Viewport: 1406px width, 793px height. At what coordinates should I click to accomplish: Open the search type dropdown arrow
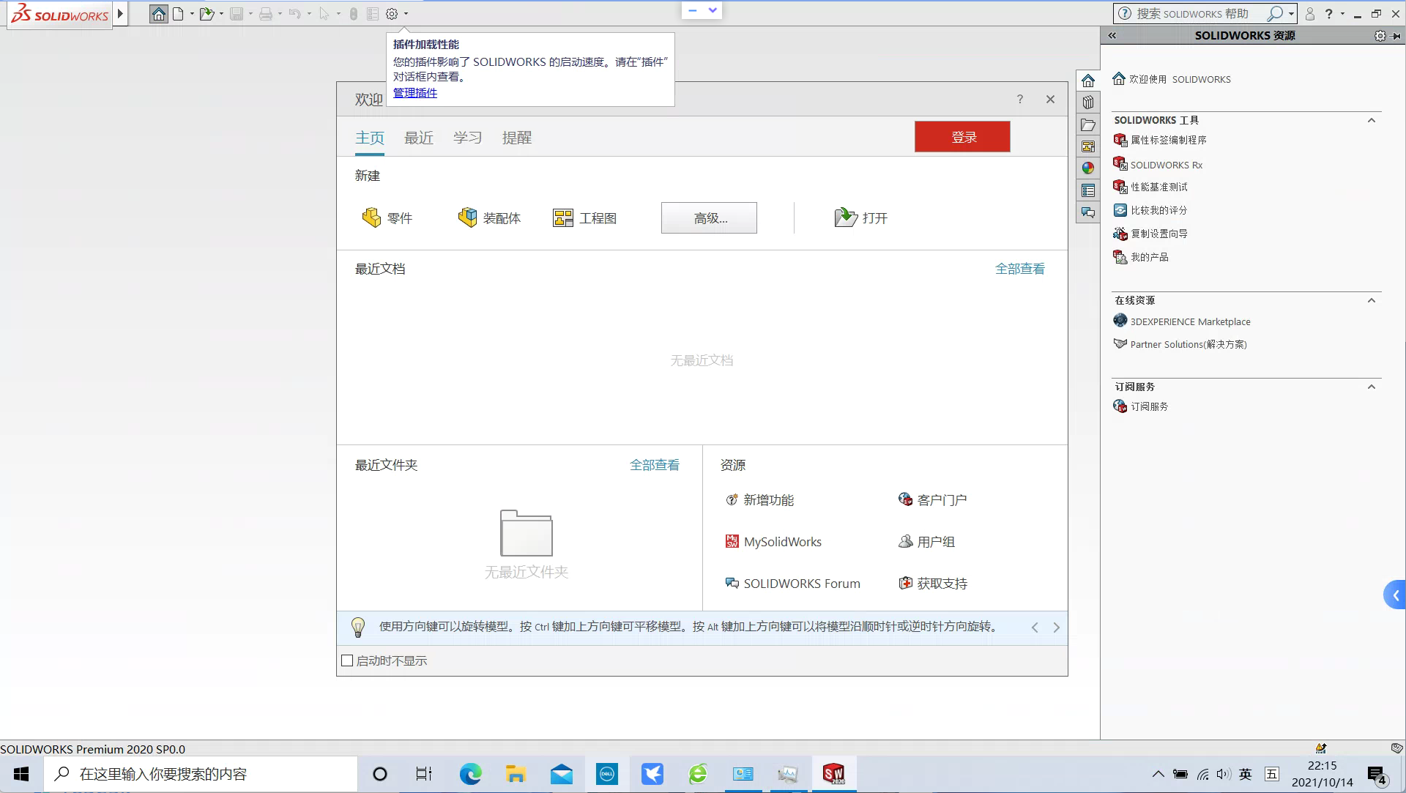coord(1291,14)
